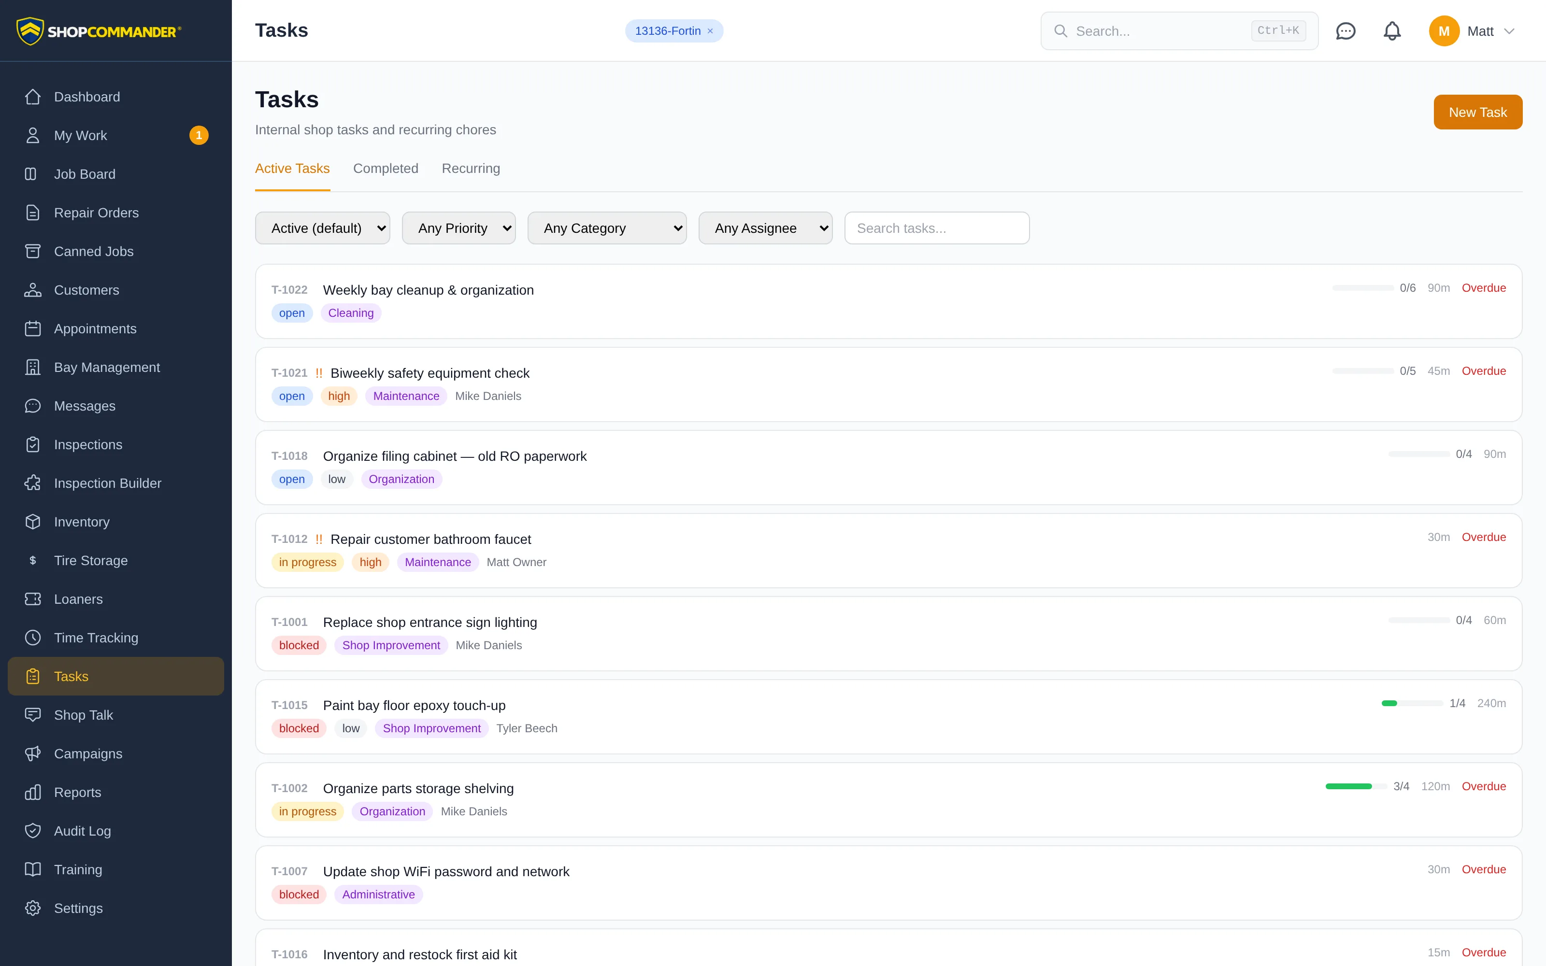The image size is (1546, 966).
Task: Click Administrative tag on T-1007
Action: [378, 895]
